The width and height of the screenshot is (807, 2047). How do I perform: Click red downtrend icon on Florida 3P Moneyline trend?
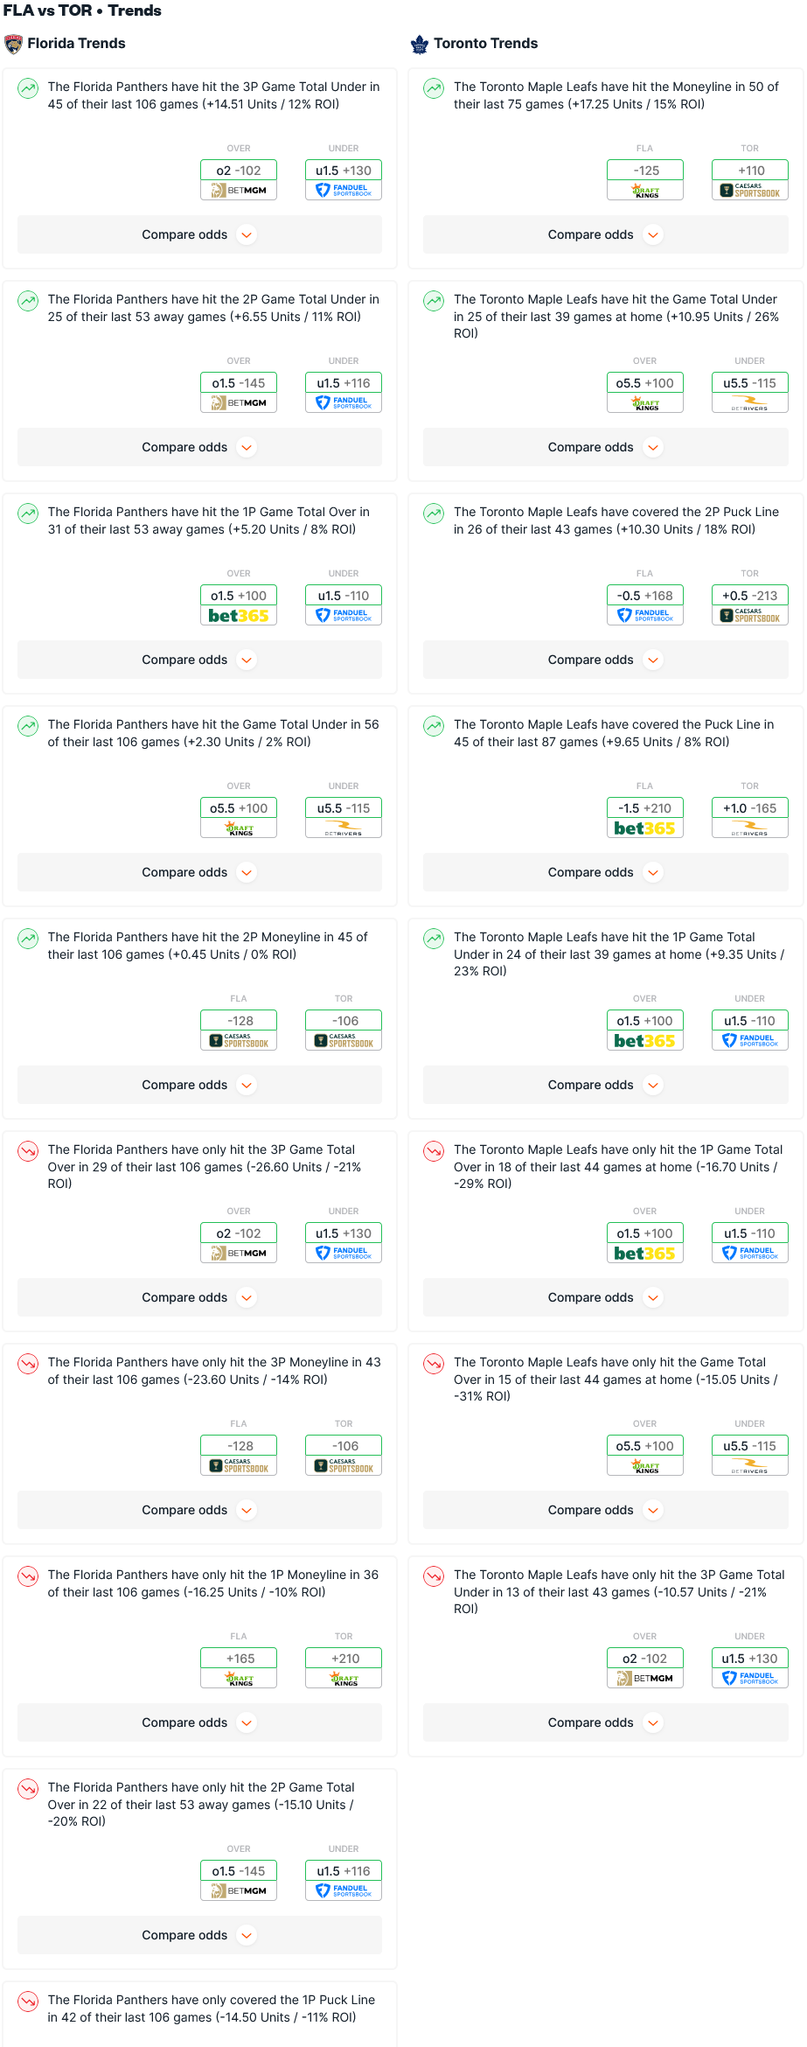(x=28, y=1364)
